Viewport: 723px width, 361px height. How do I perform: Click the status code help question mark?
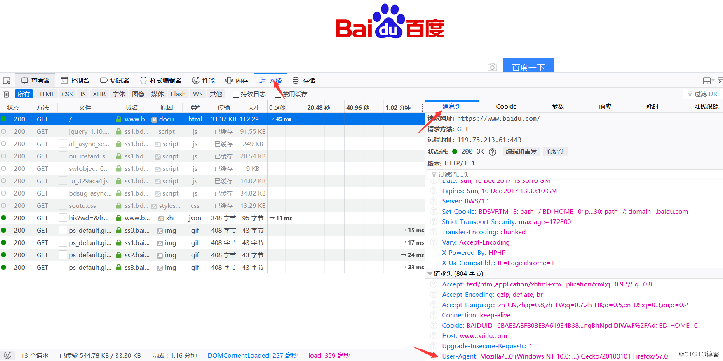[493, 152]
